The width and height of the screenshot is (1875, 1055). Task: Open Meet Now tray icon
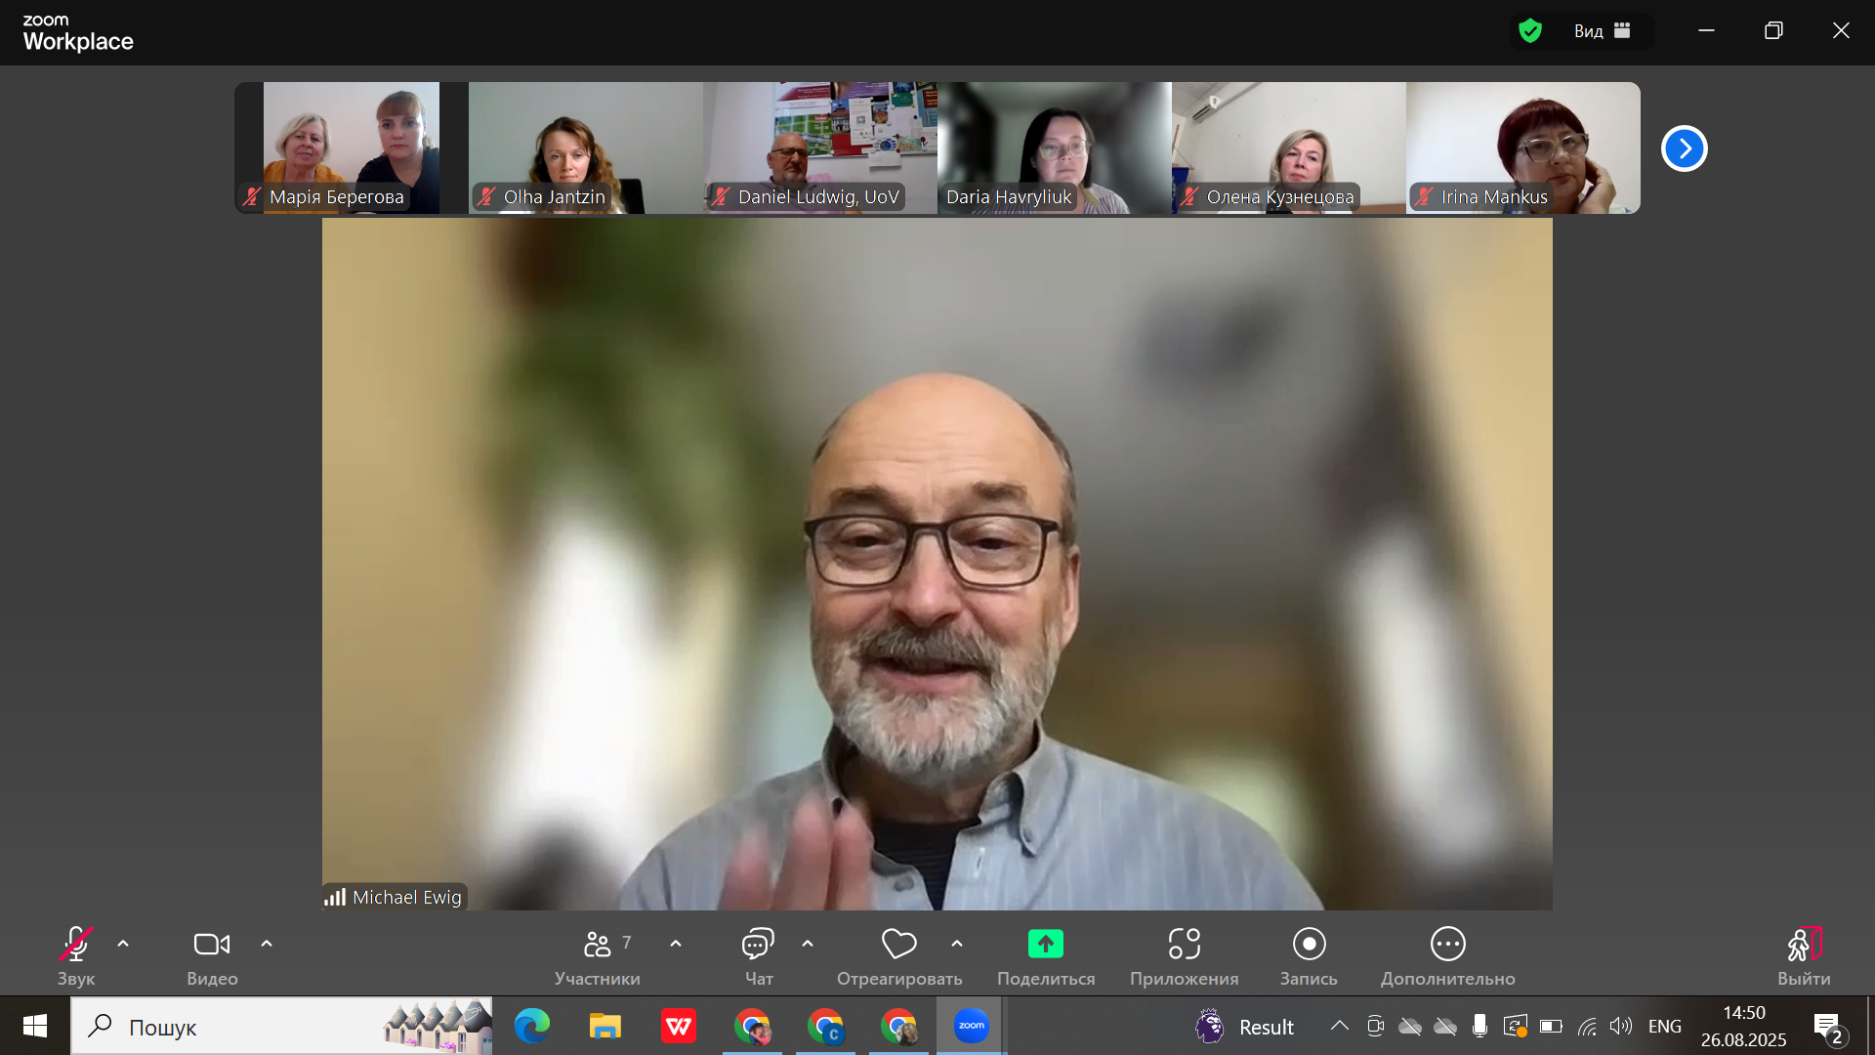(x=1376, y=1026)
